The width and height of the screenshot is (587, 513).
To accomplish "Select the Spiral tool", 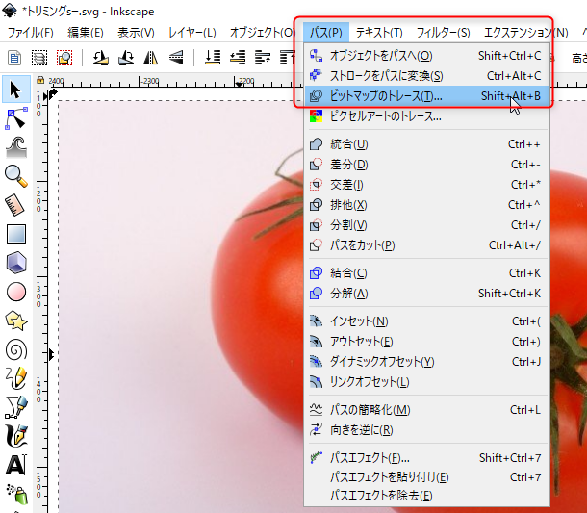I will 16,350.
